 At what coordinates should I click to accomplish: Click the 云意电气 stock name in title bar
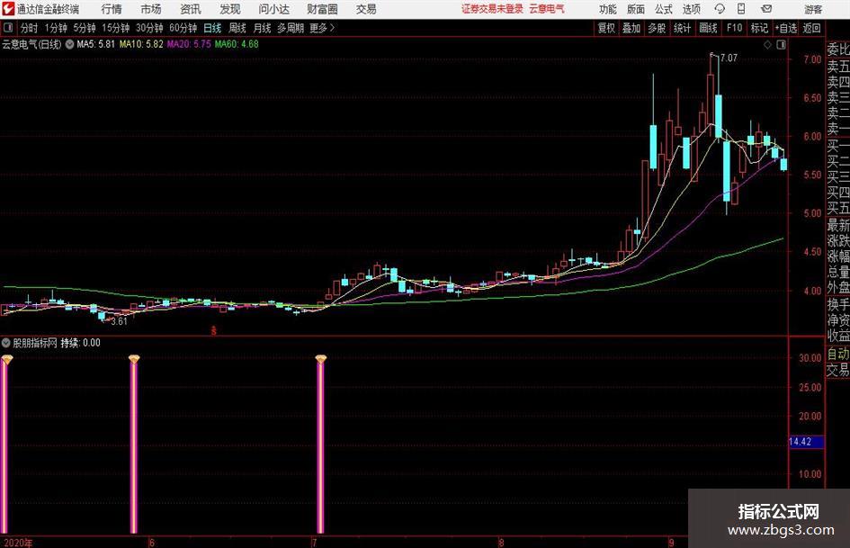click(547, 9)
